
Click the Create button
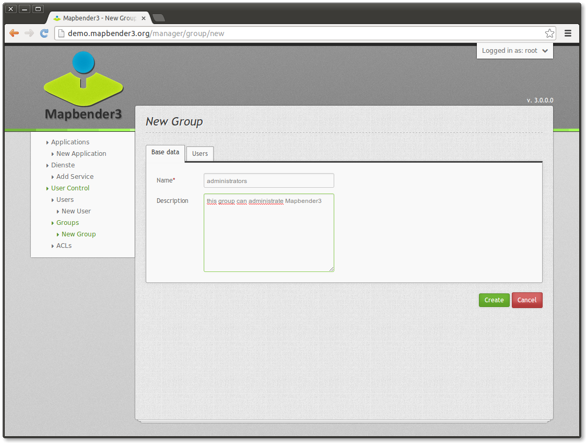[x=494, y=300]
